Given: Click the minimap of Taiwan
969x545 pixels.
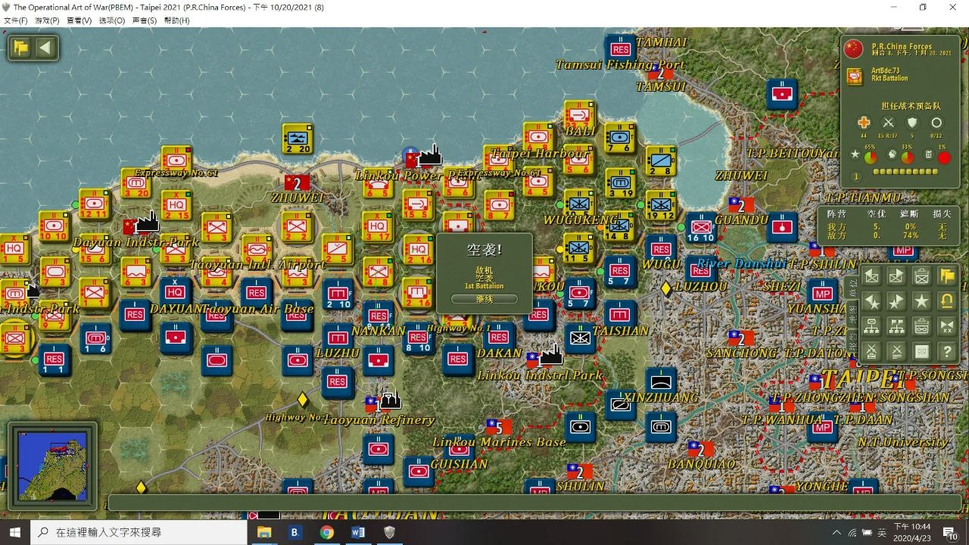Looking at the screenshot, I should (53, 466).
